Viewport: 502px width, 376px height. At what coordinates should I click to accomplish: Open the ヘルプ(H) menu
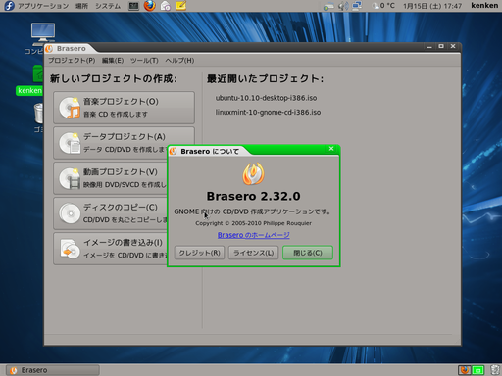coord(179,61)
